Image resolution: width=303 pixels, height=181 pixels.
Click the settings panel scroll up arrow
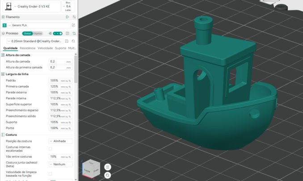tap(76, 54)
